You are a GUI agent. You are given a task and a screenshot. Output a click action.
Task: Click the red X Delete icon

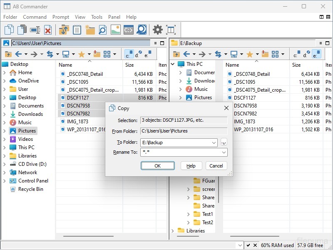(48, 30)
